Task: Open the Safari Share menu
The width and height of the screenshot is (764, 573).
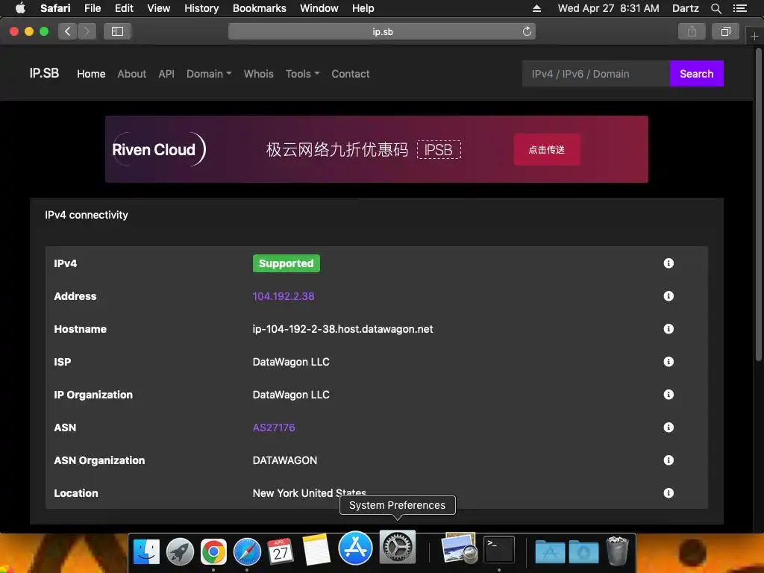Action: click(x=692, y=31)
